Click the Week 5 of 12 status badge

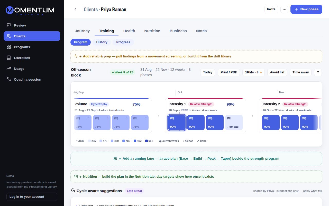pos(122,72)
